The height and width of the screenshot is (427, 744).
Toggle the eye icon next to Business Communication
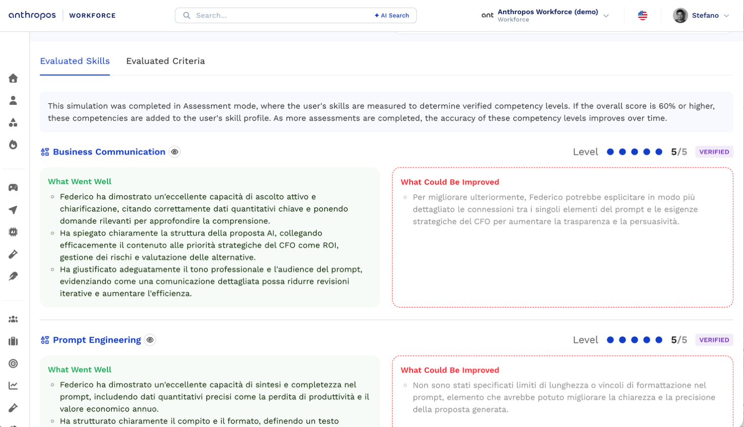click(175, 152)
